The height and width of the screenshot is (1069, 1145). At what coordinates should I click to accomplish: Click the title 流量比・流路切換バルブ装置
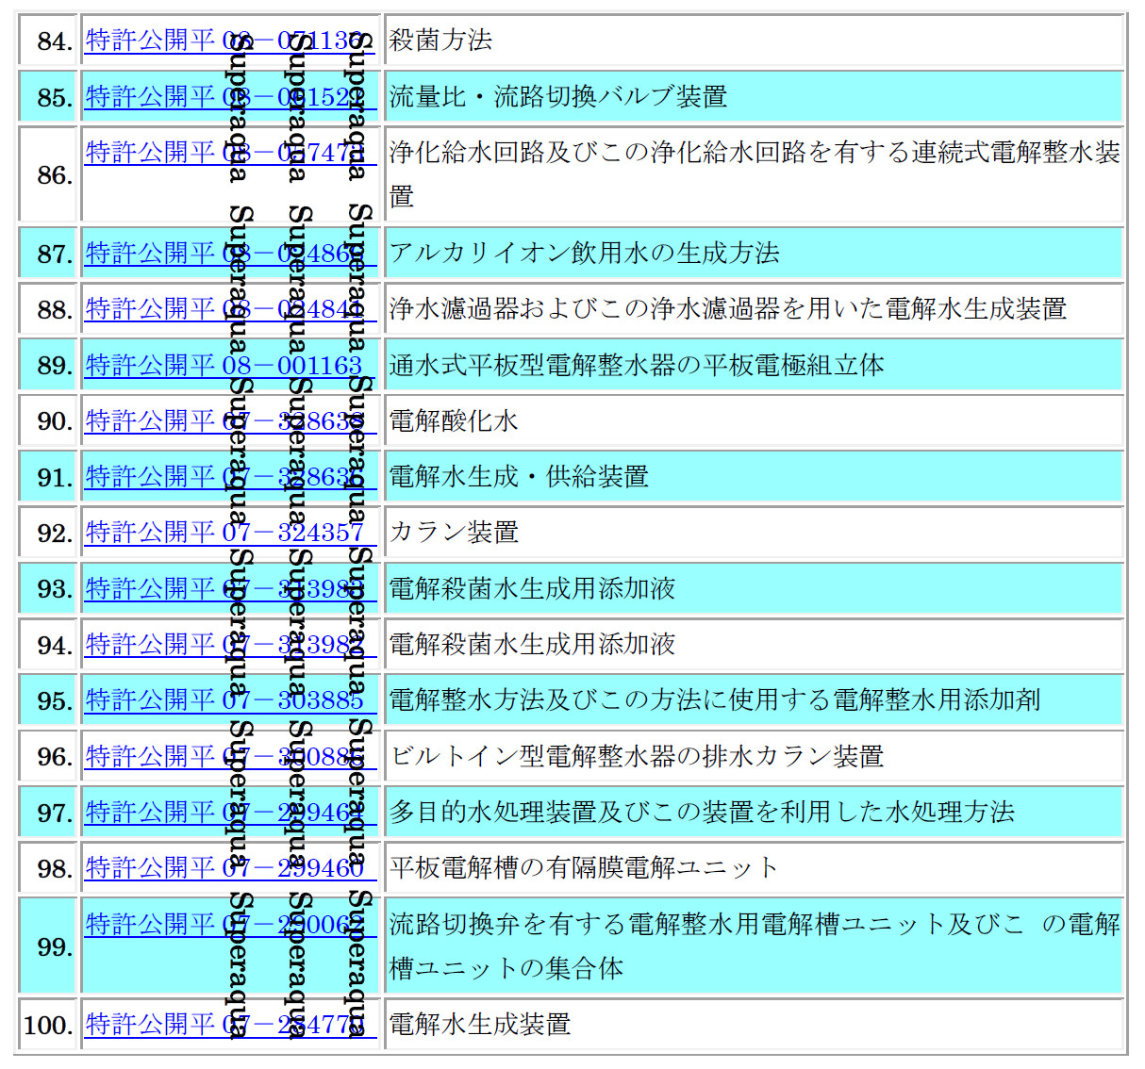point(558,96)
